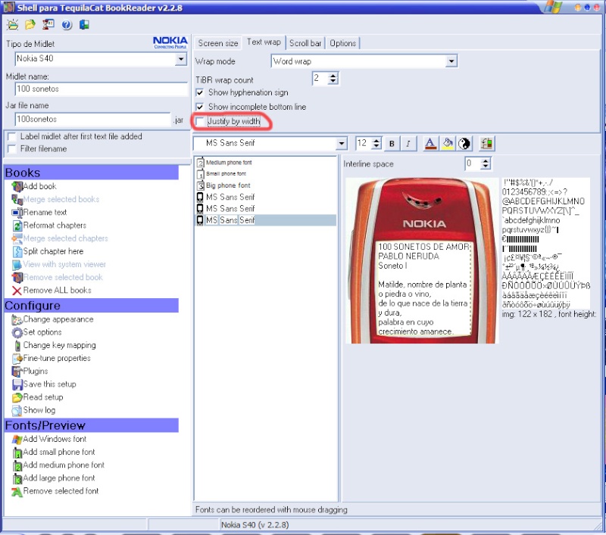Click Remove selected book
This screenshot has width=606, height=535.
pos(63,278)
